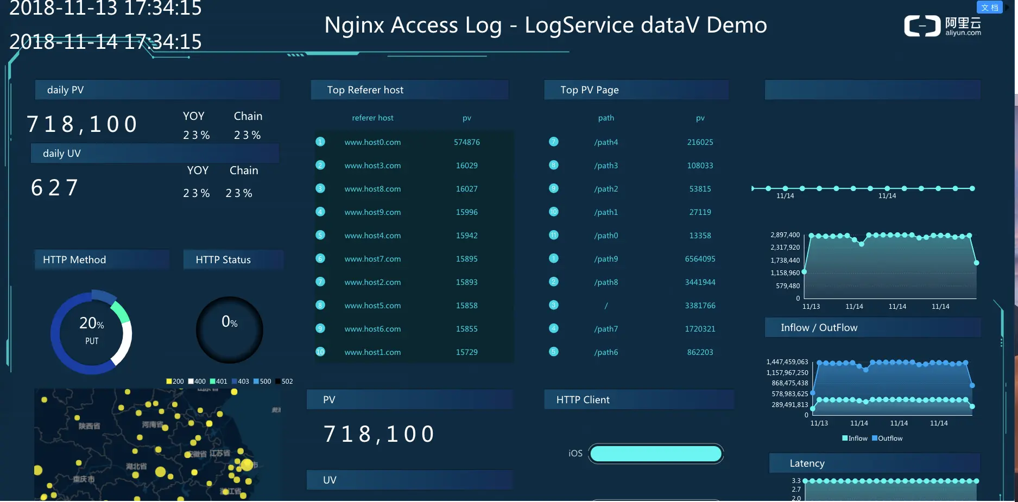The width and height of the screenshot is (1018, 502).
Task: Click rank badge beside /path0
Action: coord(554,235)
